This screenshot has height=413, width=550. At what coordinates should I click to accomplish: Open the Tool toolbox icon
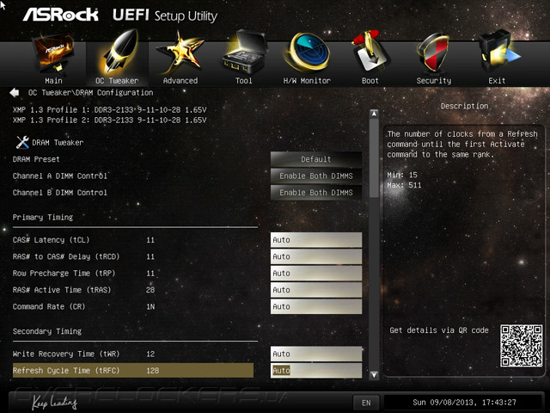tap(244, 52)
